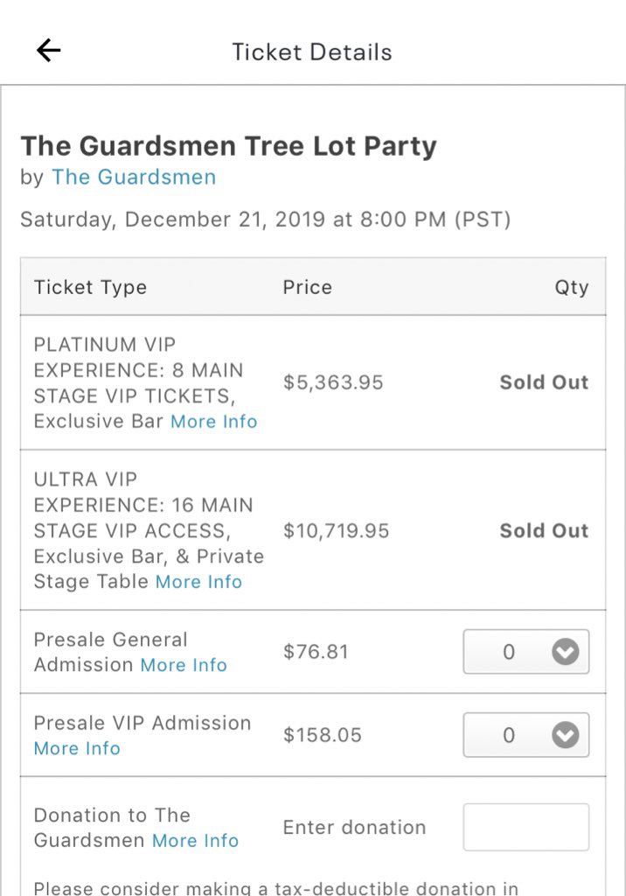This screenshot has height=896, width=626.
Task: Click the Price column header
Action: pyautogui.click(x=307, y=288)
